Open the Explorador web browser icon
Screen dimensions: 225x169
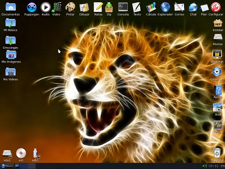(165, 7)
